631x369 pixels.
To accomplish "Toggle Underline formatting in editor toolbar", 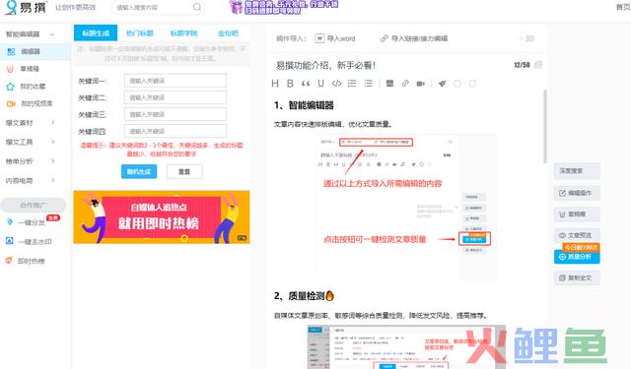I will (320, 83).
